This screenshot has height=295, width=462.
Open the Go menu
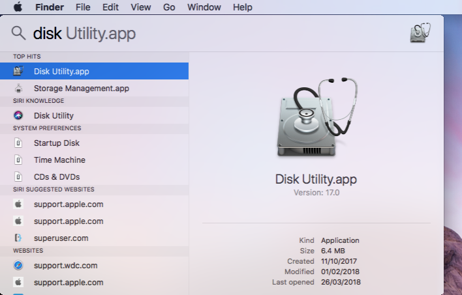169,7
